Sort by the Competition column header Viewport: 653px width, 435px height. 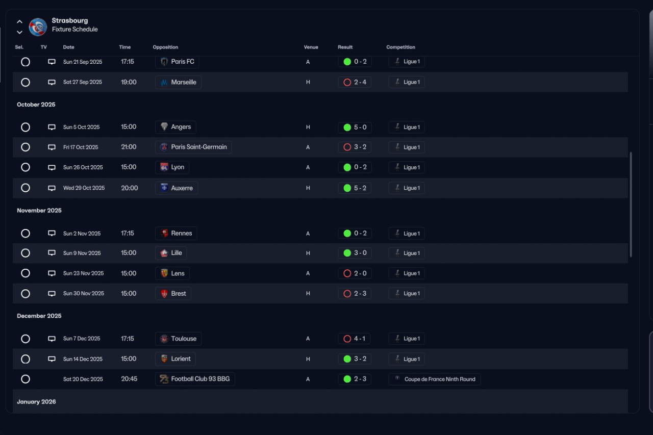[x=400, y=47]
